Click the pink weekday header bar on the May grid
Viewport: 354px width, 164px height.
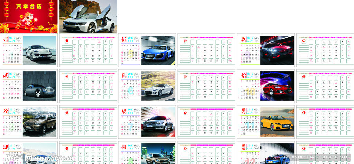pyautogui.click(x=212, y=37)
